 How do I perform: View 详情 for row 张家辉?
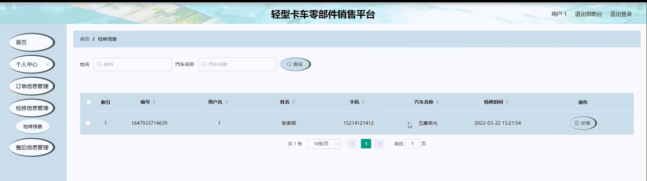tap(583, 123)
